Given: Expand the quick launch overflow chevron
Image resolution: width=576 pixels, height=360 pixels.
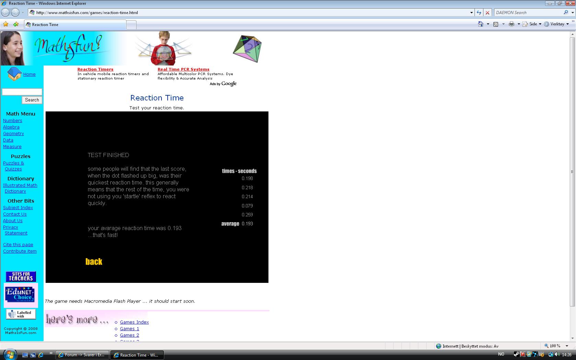Looking at the screenshot, I should pyautogui.click(x=51, y=353).
